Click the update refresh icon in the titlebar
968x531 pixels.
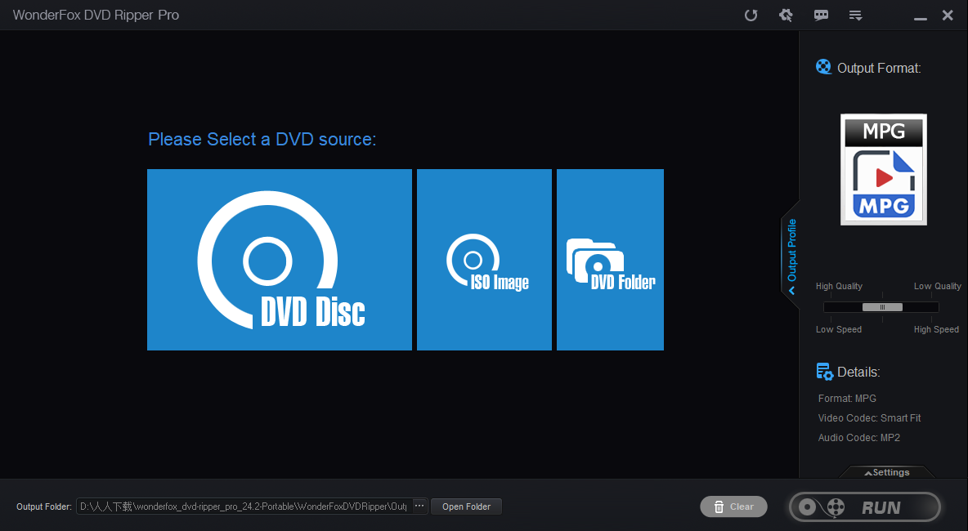751,15
